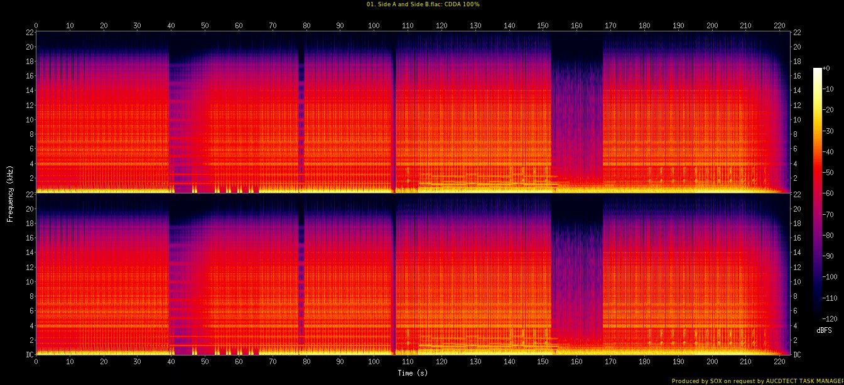Screen dimensions: 844x385
Task: Click the quiet gap near 160s, upper channel
Action: click(576, 113)
